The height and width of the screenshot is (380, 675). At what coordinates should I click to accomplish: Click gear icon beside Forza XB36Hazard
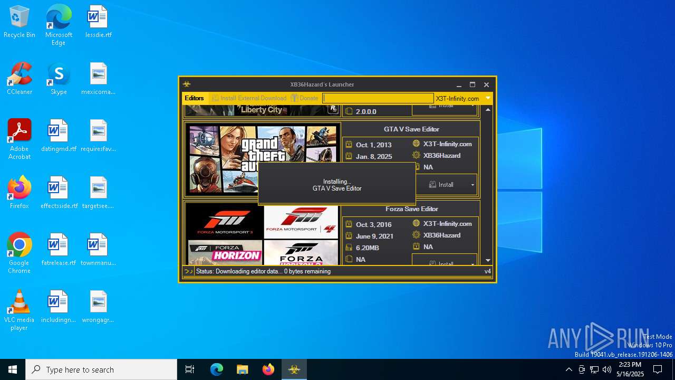click(416, 235)
